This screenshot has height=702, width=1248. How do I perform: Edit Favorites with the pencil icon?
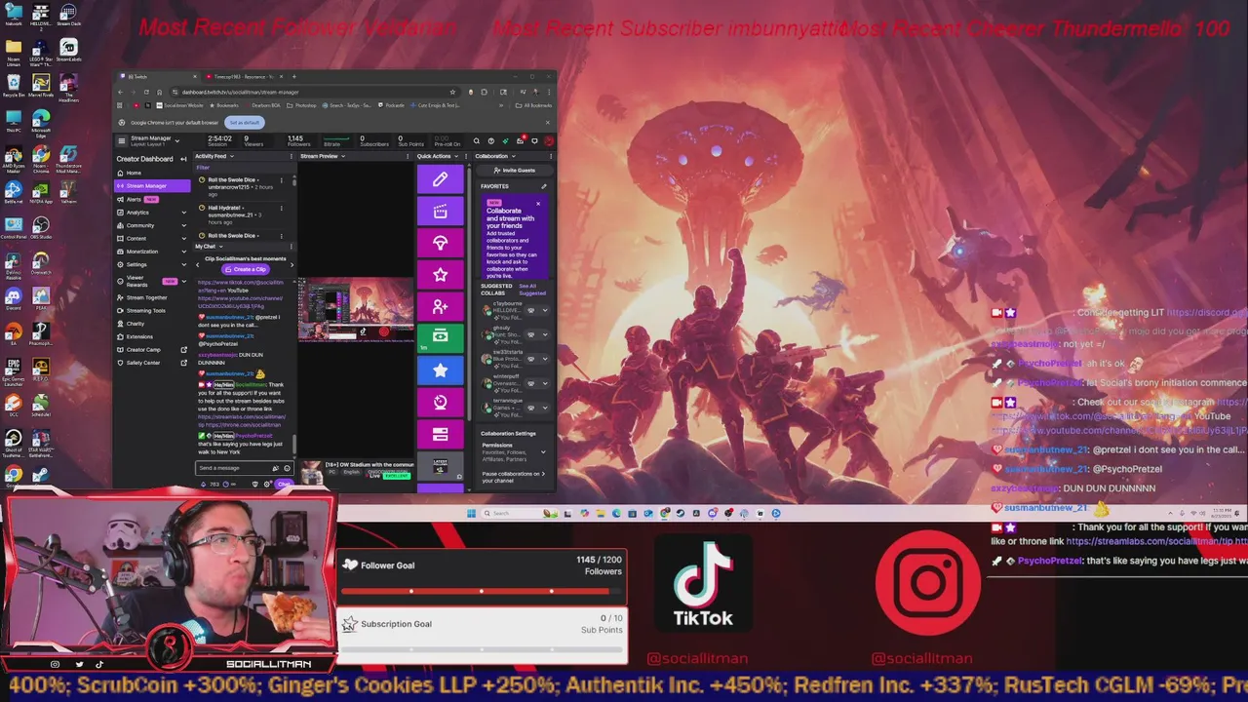pos(544,186)
